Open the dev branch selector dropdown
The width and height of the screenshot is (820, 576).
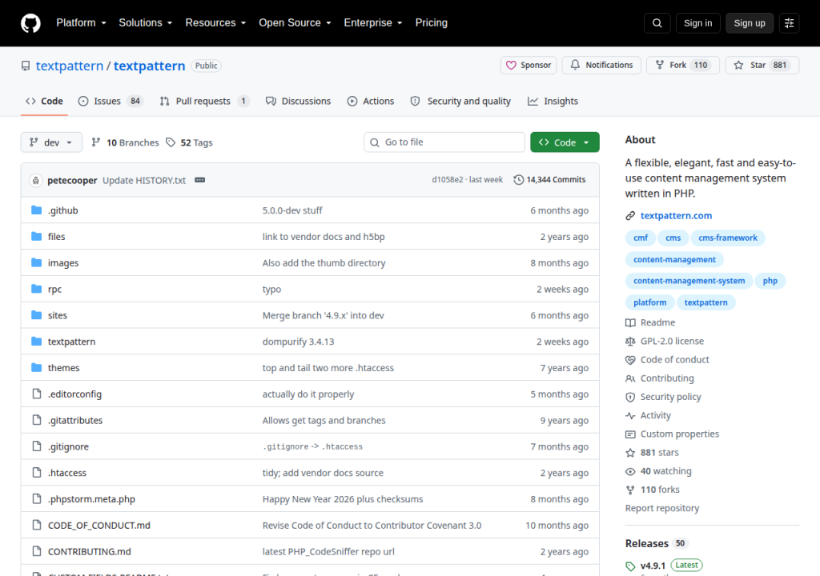pos(51,142)
